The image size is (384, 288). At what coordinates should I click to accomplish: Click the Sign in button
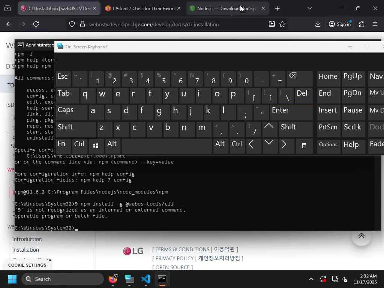tap(340, 24)
